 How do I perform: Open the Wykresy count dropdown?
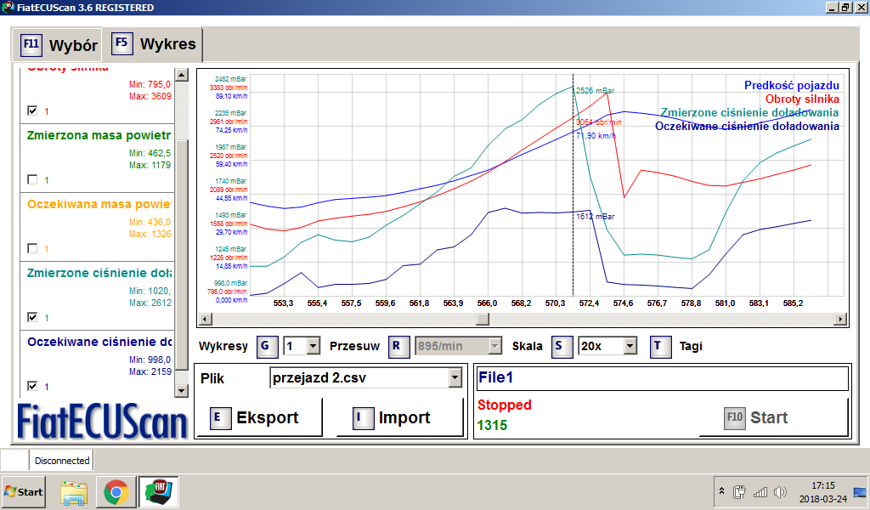(x=314, y=346)
